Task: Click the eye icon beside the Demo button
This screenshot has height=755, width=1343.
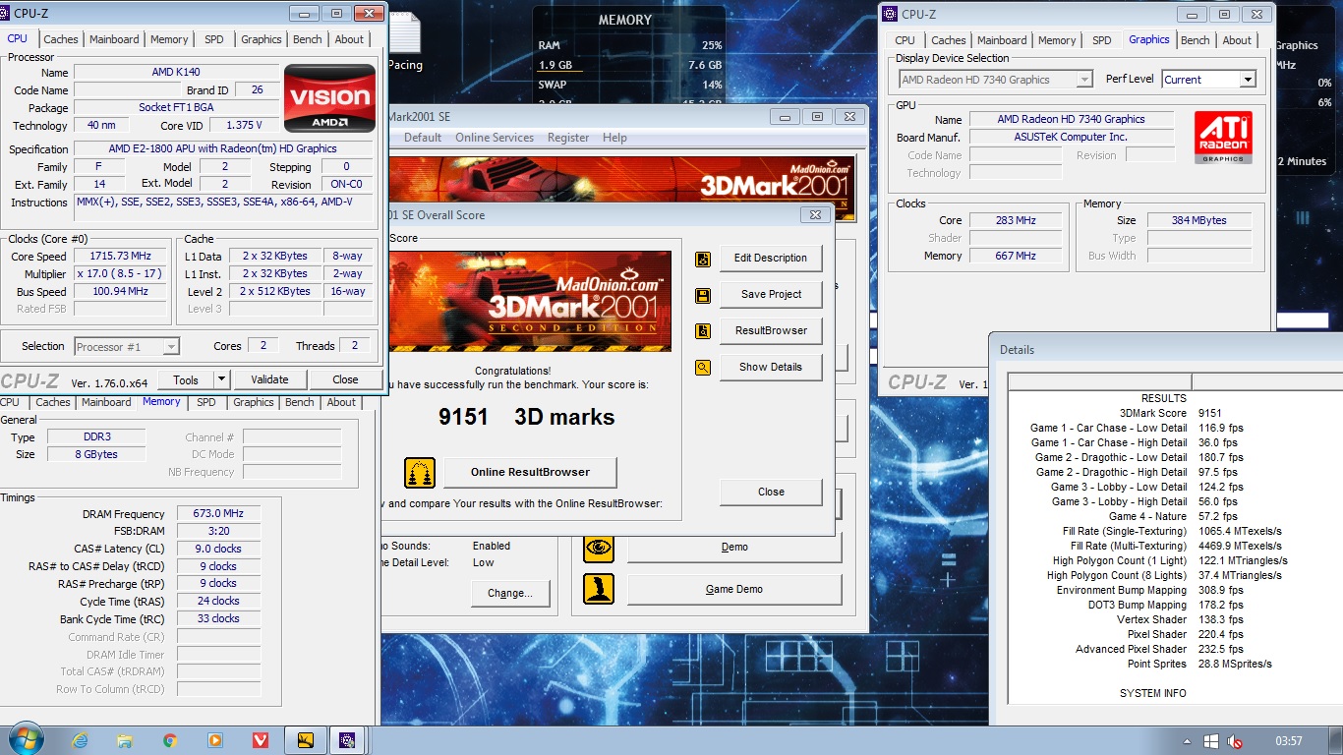Action: coord(599,548)
